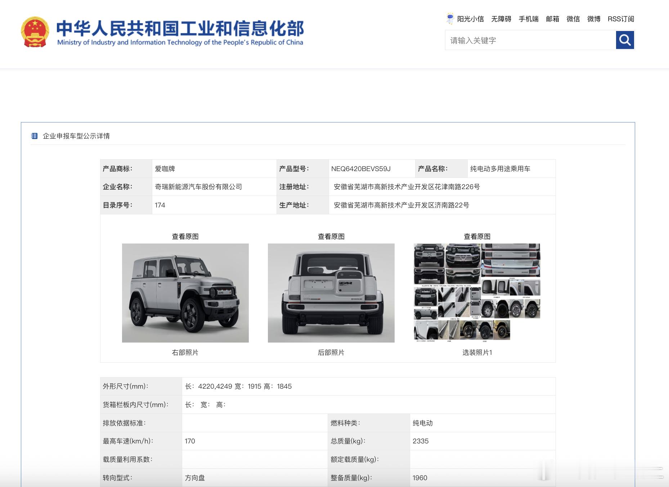Viewport: 669px width, 487px height.
Task: Click the 右部照片 caption
Action: (185, 352)
